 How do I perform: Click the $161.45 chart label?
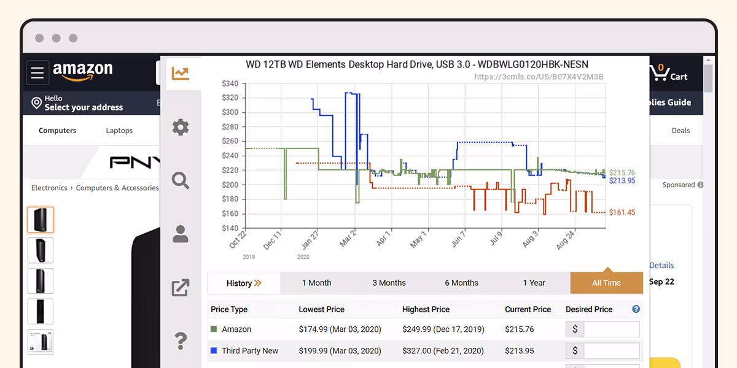pyautogui.click(x=622, y=212)
